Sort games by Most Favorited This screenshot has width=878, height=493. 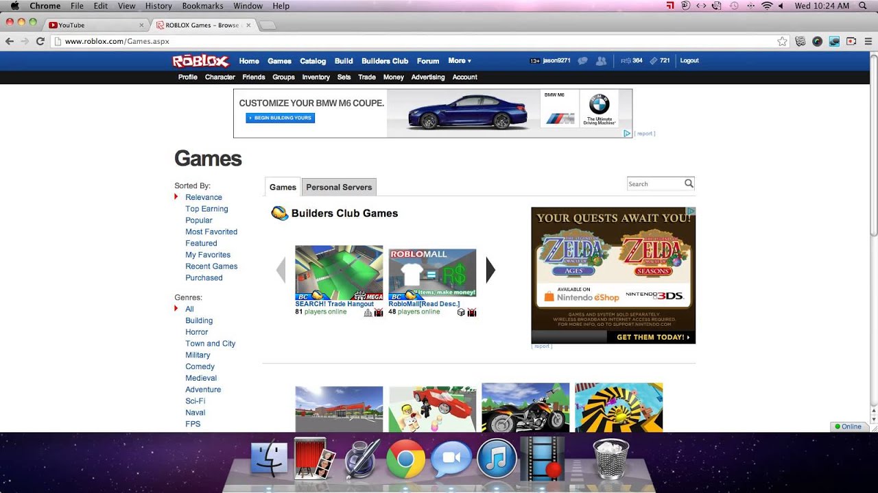211,231
